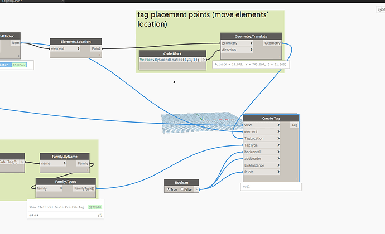Click the Create Tag node header

[271, 118]
